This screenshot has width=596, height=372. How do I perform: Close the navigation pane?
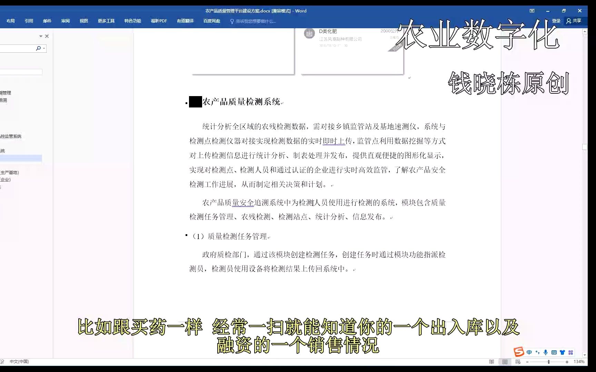click(x=47, y=36)
